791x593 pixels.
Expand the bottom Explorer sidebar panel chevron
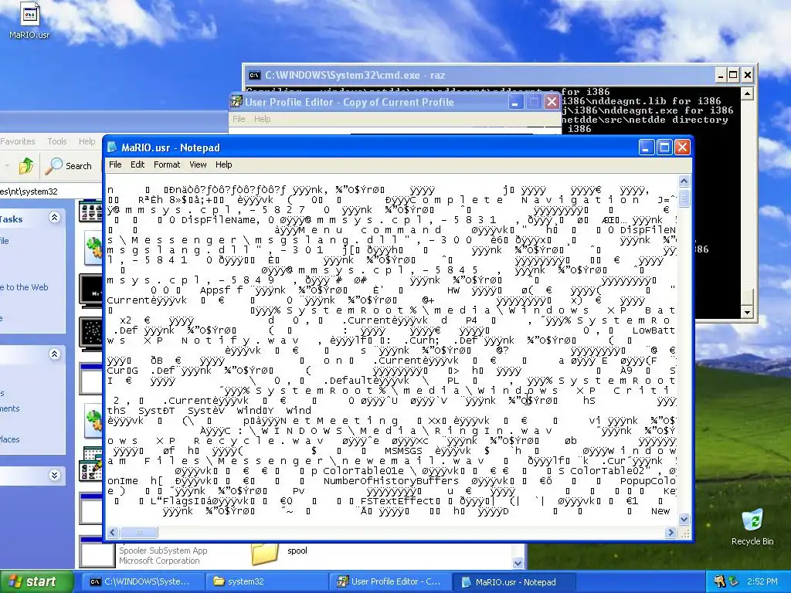click(x=55, y=475)
